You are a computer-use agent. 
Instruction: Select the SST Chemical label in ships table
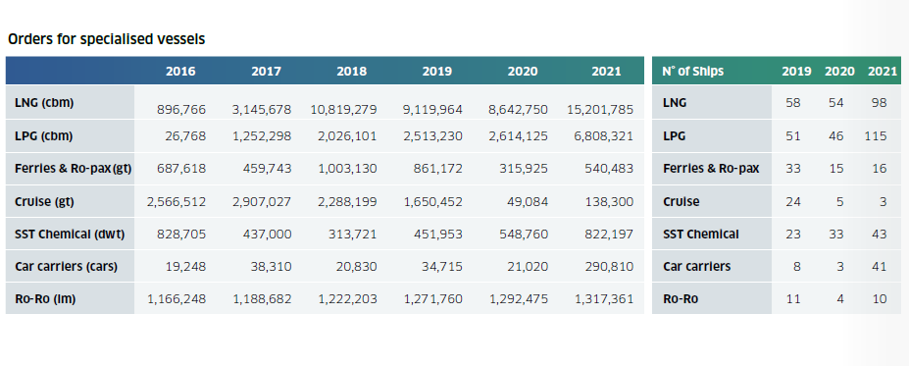701,235
